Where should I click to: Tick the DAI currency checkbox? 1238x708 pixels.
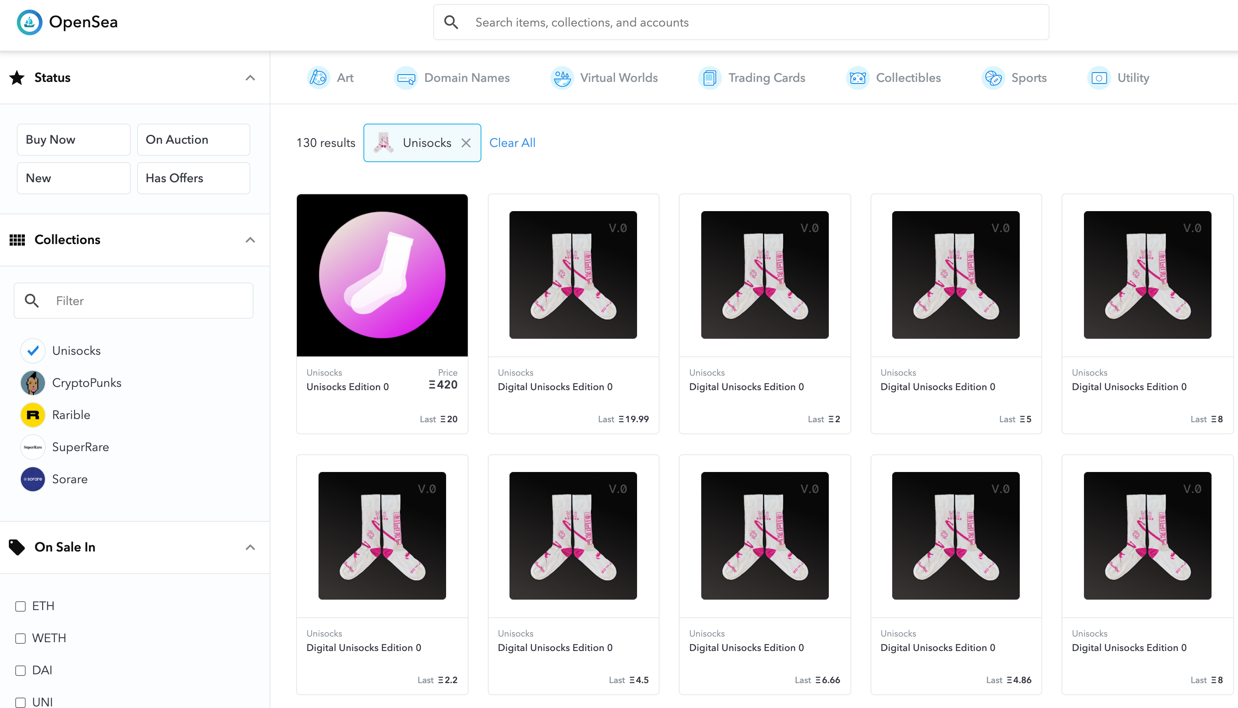tap(20, 671)
